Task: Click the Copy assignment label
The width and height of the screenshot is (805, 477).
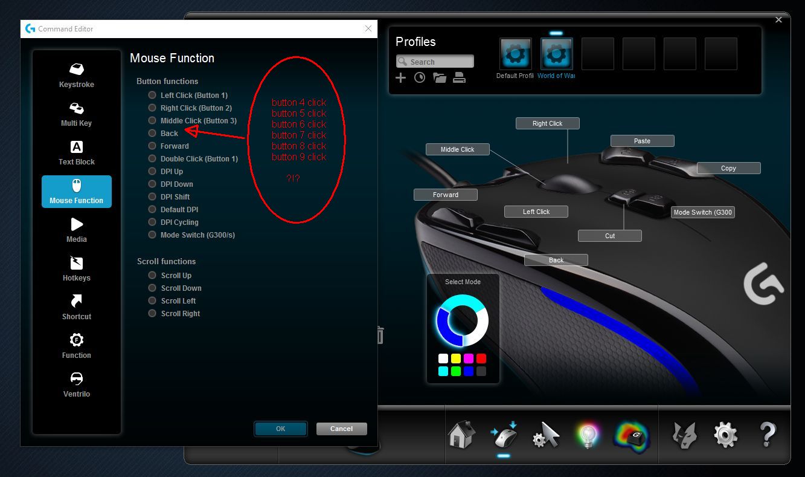Action: (x=729, y=168)
